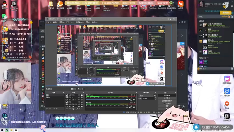The width and height of the screenshot is (234, 132).
Task: Click search icon in window behind OBS
Action: pos(42,41)
